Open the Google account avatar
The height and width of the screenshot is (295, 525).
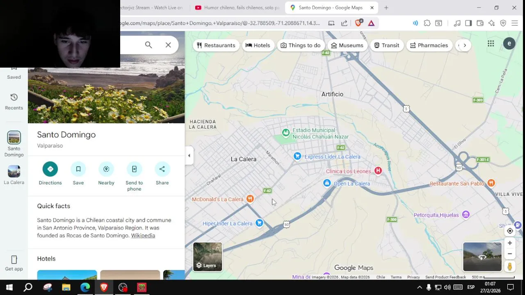tap(509, 43)
